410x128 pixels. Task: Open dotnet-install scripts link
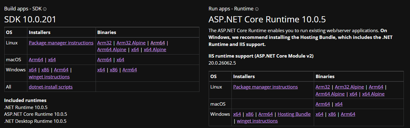pos(51,87)
